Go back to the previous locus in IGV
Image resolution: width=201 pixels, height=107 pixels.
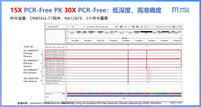pos(125,27)
